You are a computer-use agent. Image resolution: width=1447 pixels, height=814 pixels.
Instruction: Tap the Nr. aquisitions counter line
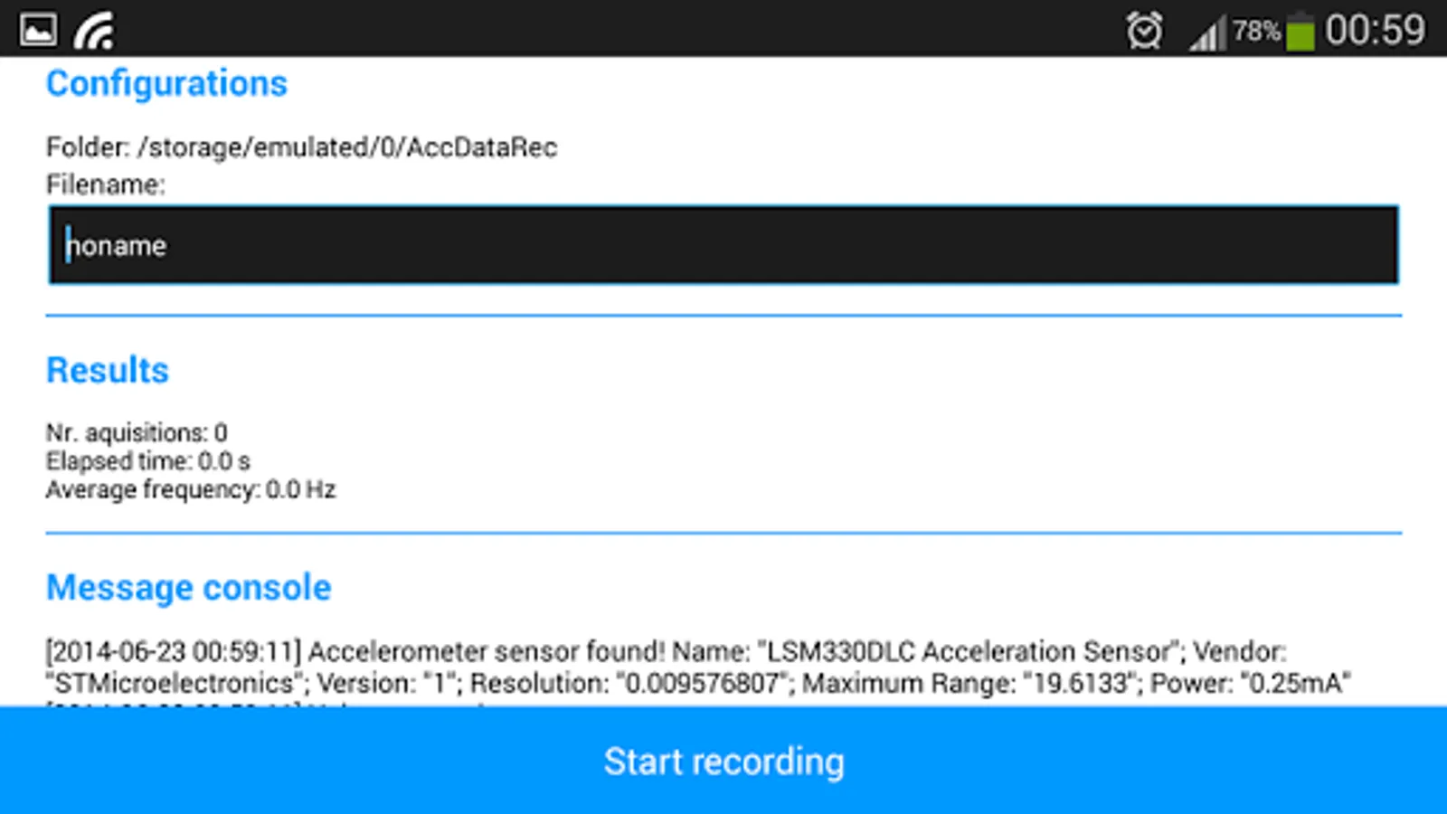click(x=137, y=432)
